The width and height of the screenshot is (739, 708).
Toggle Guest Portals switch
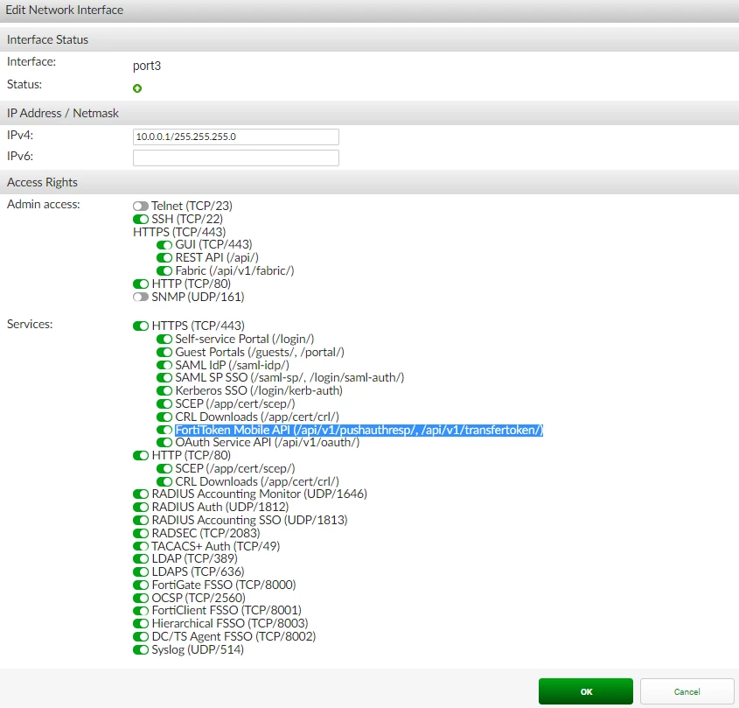[x=164, y=353]
